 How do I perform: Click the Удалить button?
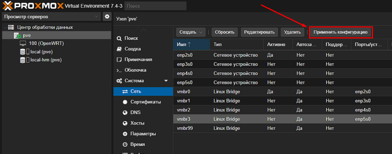tap(292, 32)
